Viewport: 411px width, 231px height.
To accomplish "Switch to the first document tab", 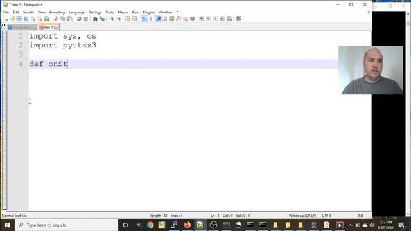I will [22, 27].
